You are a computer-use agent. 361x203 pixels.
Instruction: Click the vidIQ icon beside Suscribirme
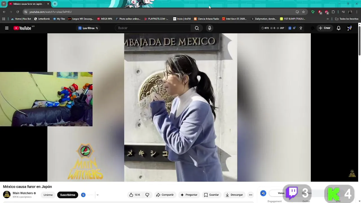pyautogui.click(x=83, y=195)
